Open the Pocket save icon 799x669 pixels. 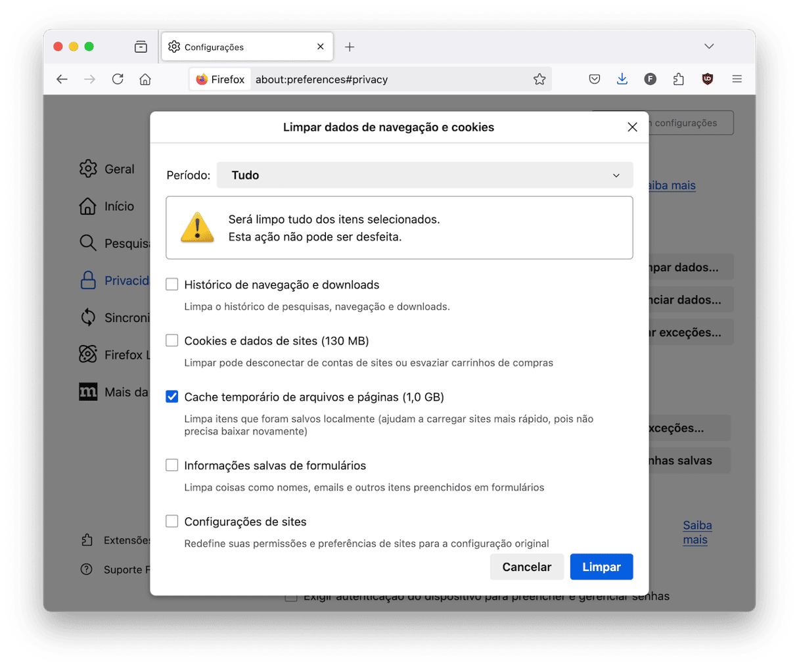click(595, 80)
